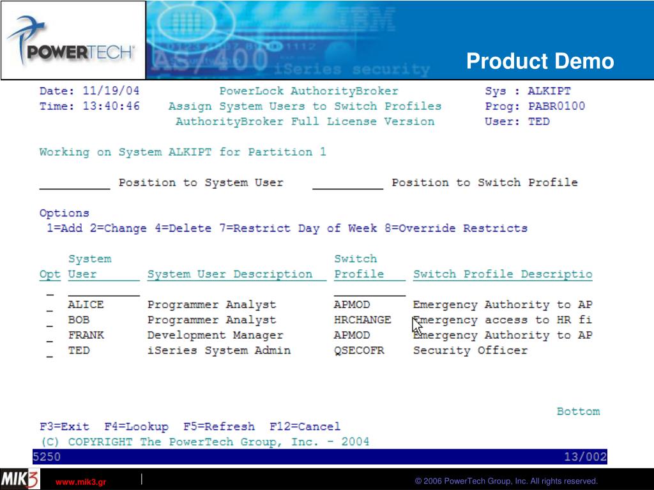Click the 13/002 cursor position indicator
Image resolution: width=654 pixels, height=490 pixels.
pyautogui.click(x=585, y=457)
